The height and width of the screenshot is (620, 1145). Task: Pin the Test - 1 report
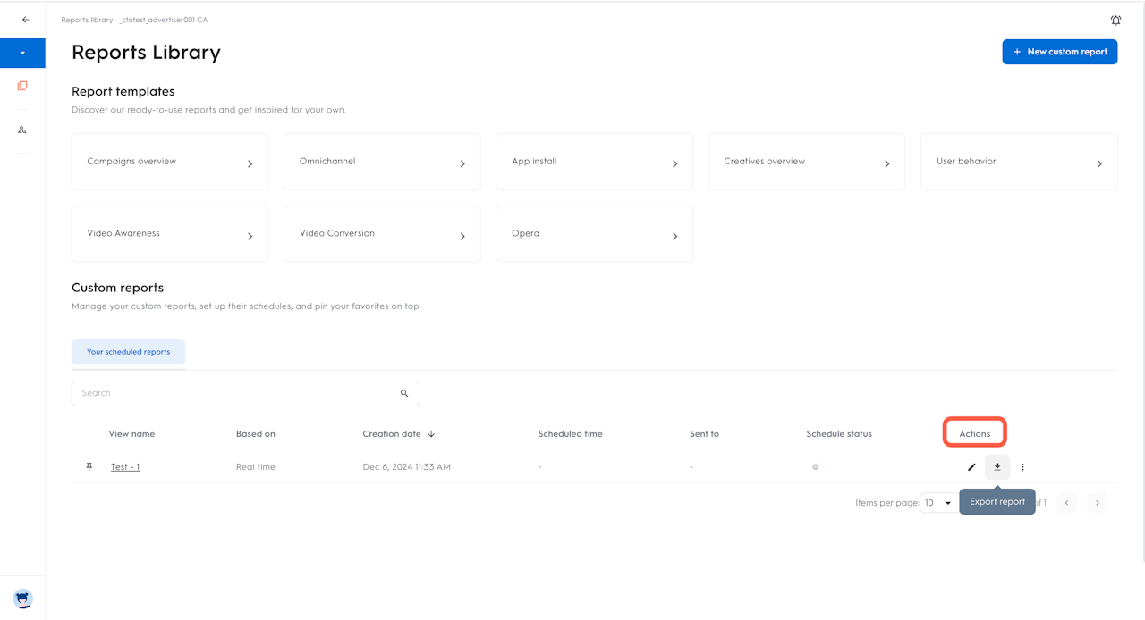tap(89, 467)
